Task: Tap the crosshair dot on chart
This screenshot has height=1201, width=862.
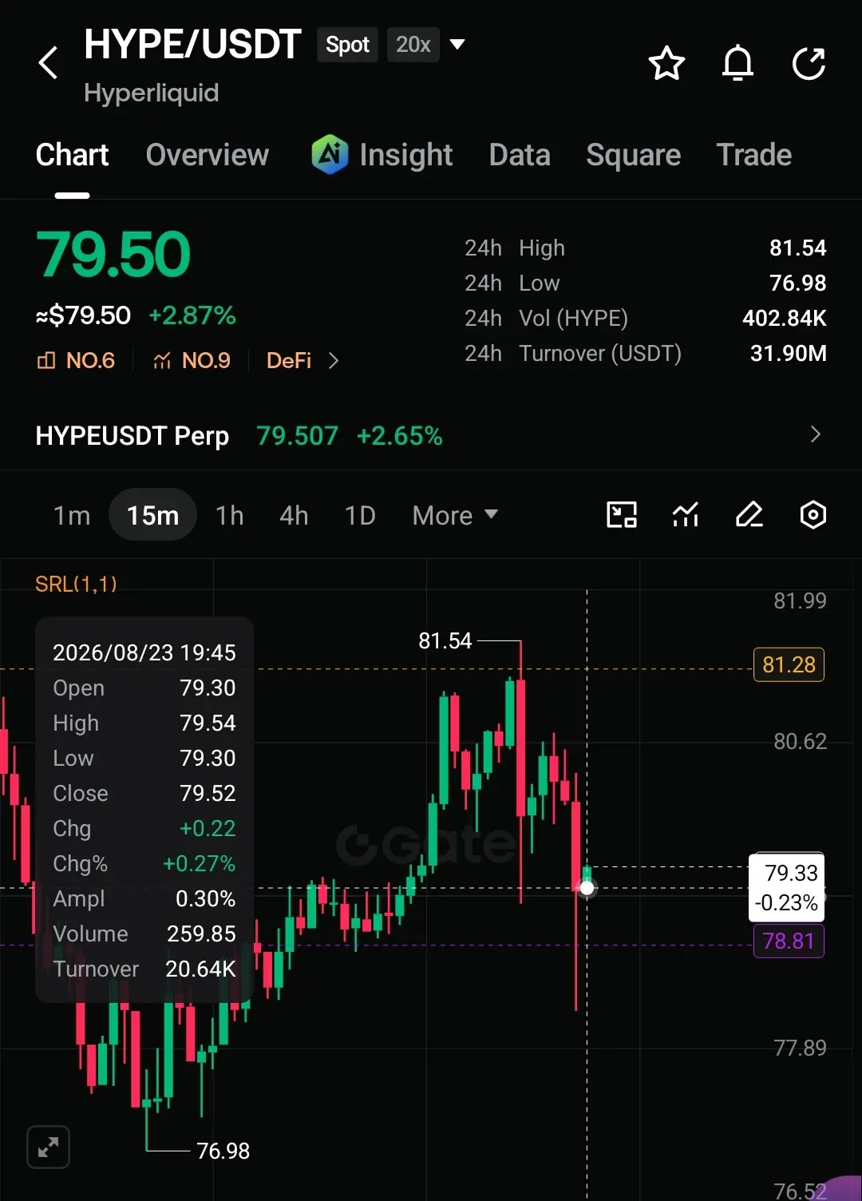Action: click(587, 888)
